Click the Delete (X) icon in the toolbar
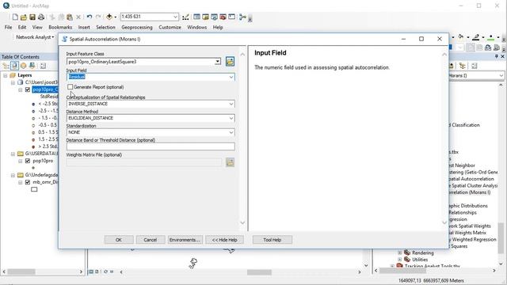This screenshot has height=285, width=507. pyautogui.click(x=78, y=17)
